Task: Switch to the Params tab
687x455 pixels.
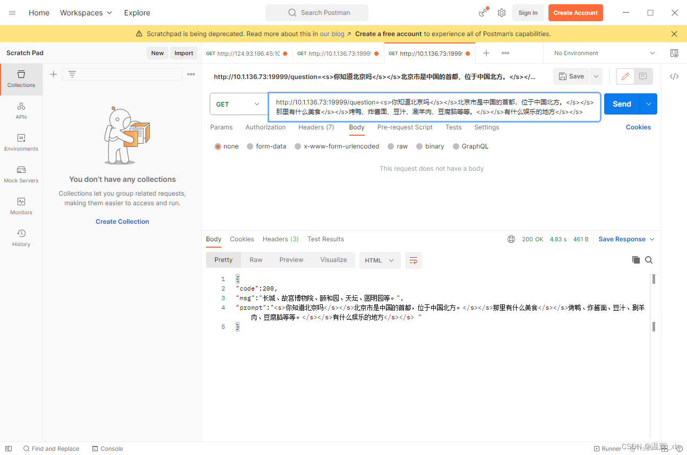Action: point(221,127)
